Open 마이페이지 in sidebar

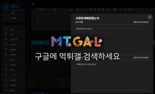click(x=14, y=80)
